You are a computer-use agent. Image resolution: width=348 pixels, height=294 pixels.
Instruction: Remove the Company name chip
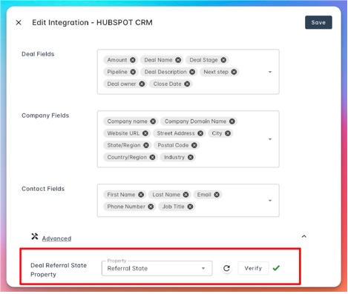click(x=153, y=121)
